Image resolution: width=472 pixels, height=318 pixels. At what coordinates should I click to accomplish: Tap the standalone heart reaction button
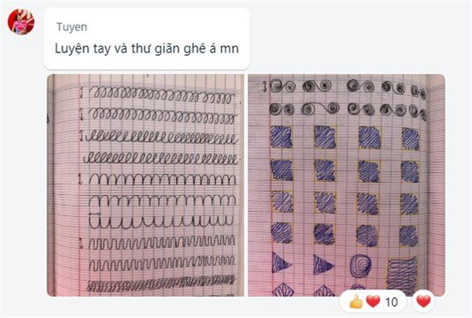(x=424, y=301)
